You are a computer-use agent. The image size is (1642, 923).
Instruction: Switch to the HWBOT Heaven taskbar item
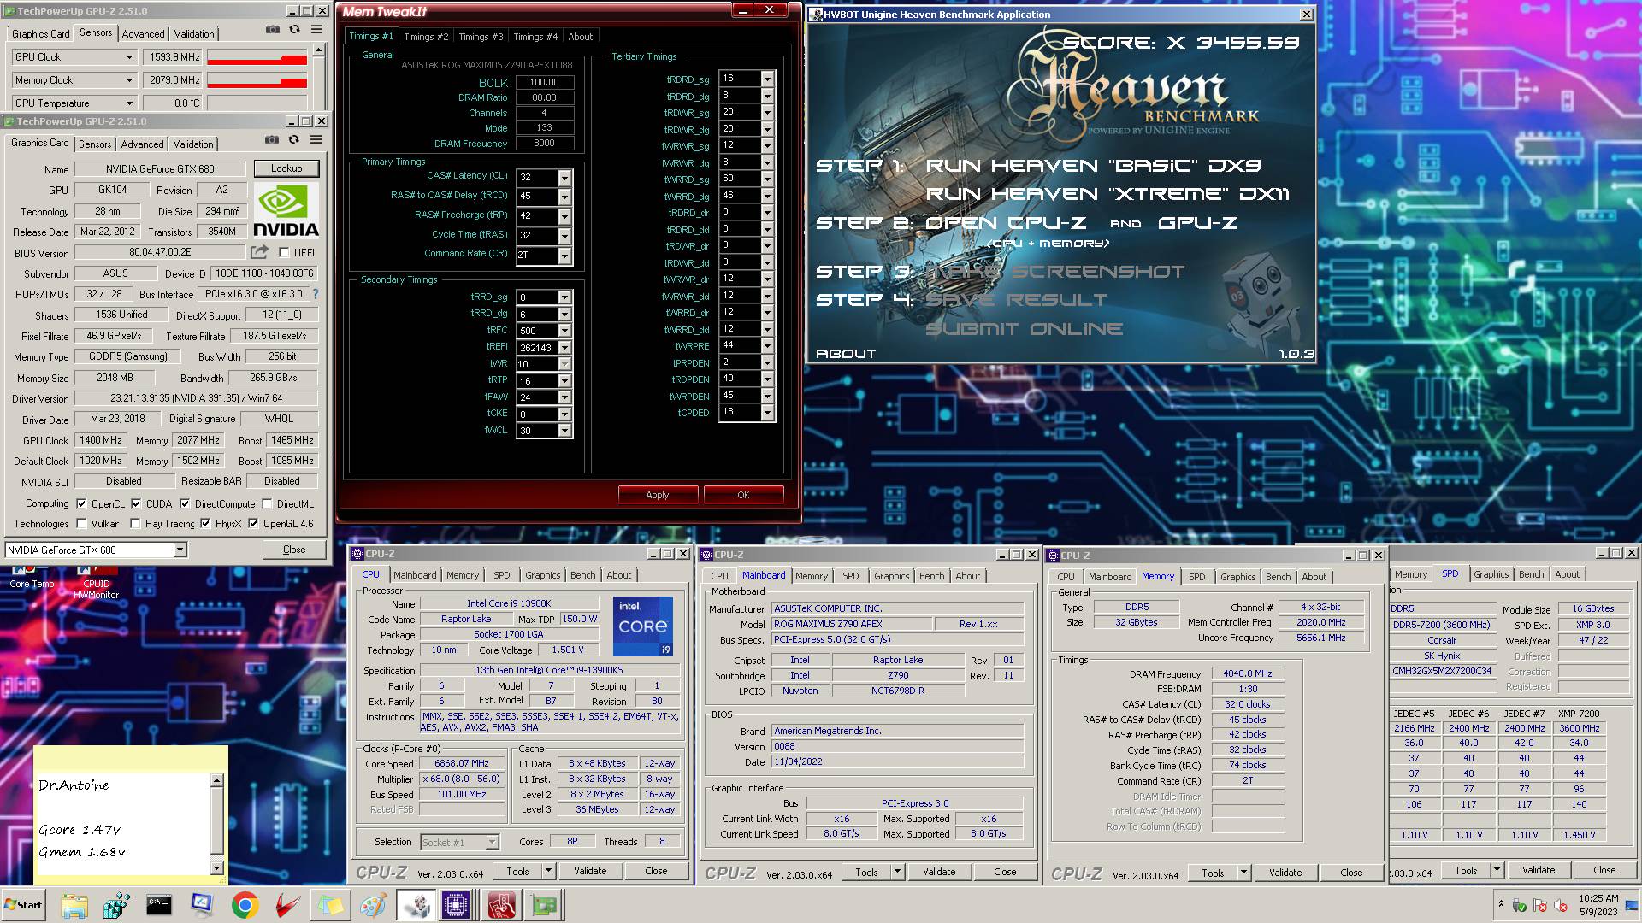click(x=416, y=905)
